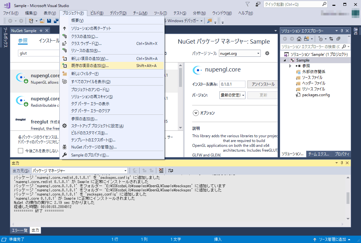Screen dimensions: 361x243
Task: Click 'Add to Source Control' in status bar
Action: [x=332, y=239]
